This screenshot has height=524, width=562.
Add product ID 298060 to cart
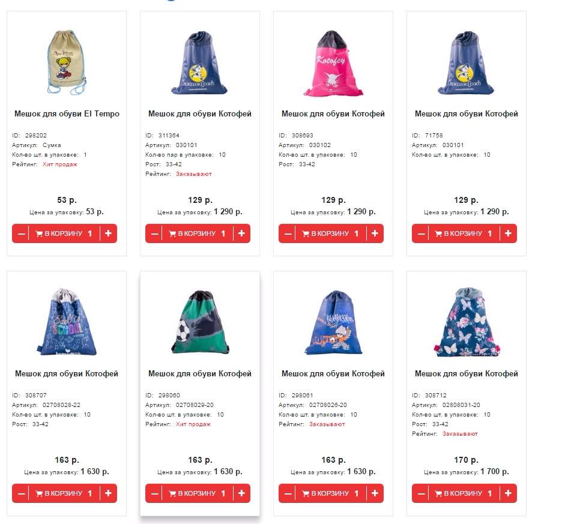[x=197, y=493]
